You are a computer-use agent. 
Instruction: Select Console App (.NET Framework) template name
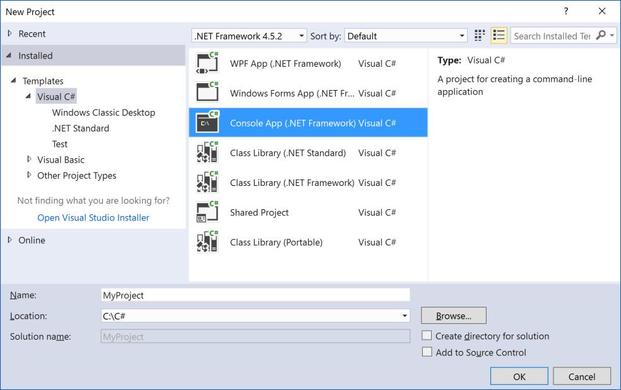coord(293,123)
